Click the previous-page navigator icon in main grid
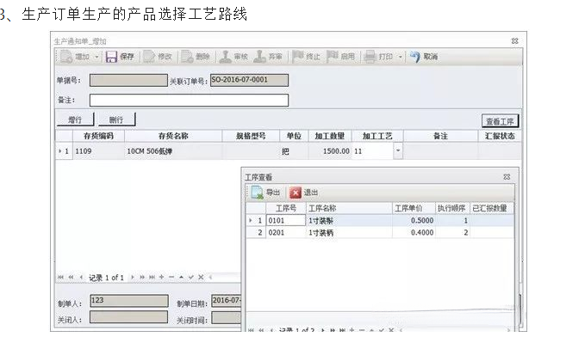The width and height of the screenshot is (585, 337). pos(71,278)
